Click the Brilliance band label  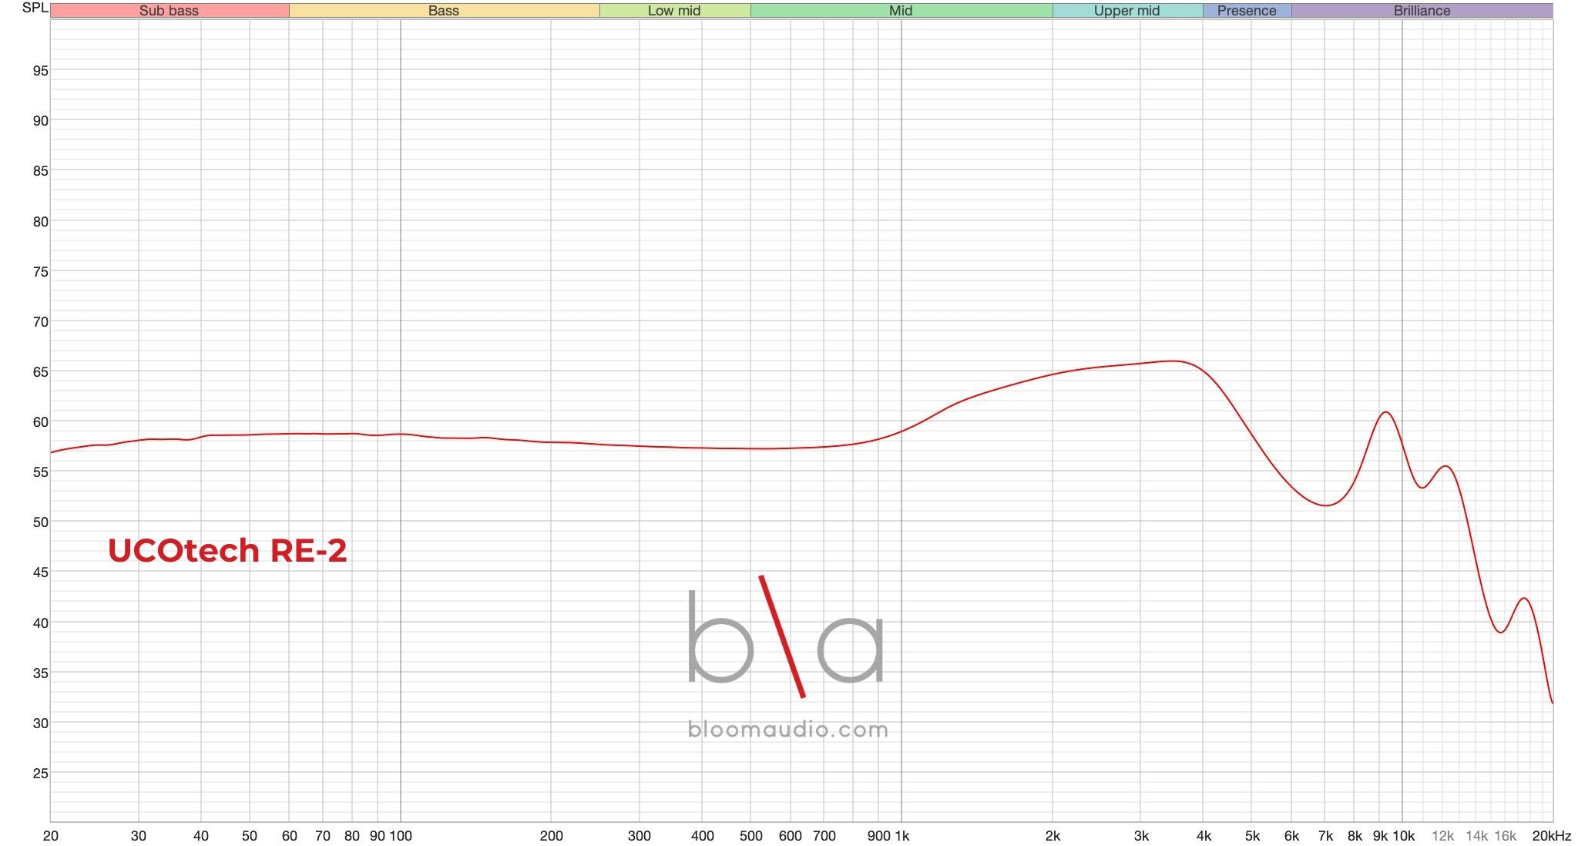(x=1422, y=11)
